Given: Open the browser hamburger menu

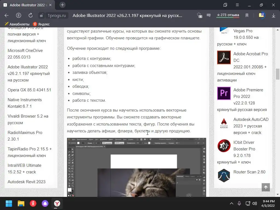Looking at the screenshot, I should [237, 5].
